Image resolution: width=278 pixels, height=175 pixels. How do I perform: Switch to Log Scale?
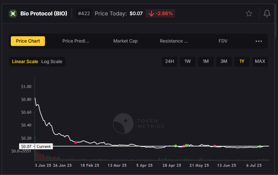pos(52,62)
